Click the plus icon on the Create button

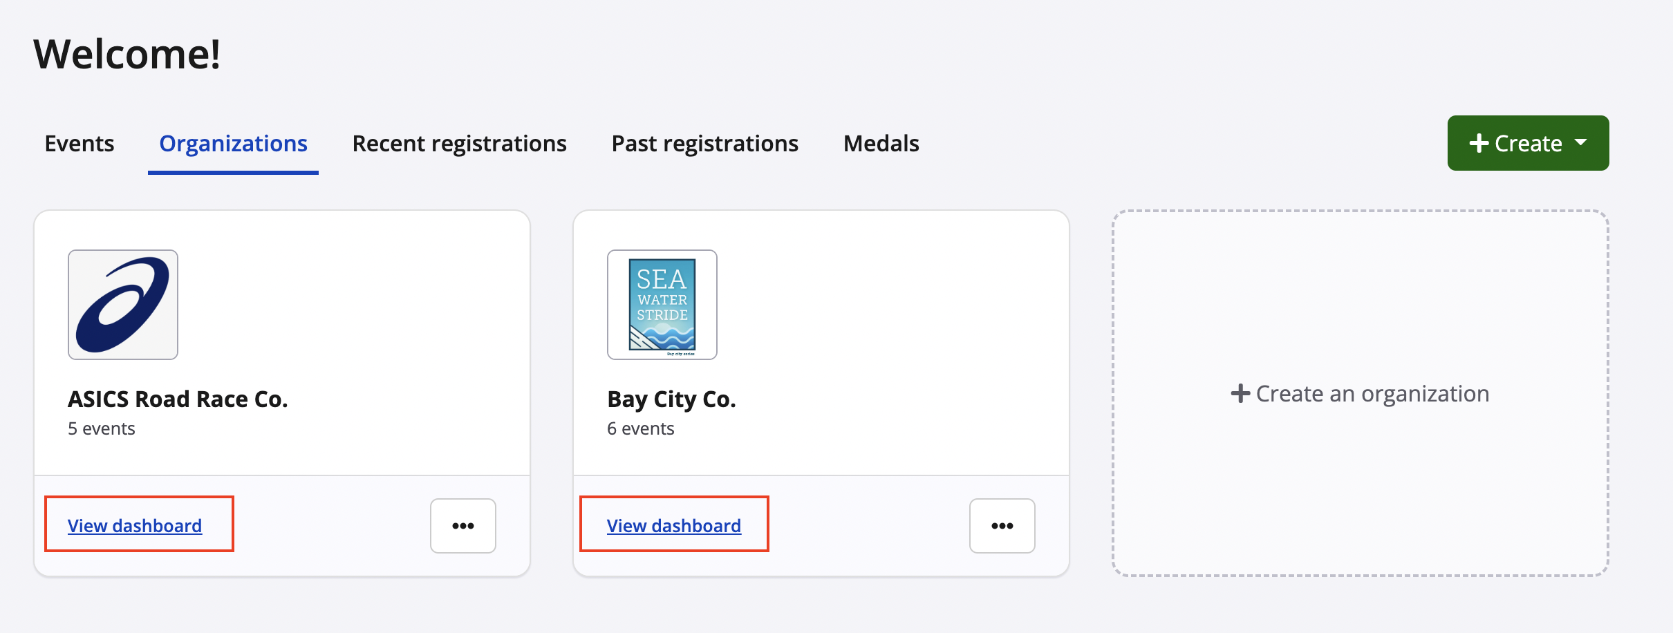pos(1479,143)
